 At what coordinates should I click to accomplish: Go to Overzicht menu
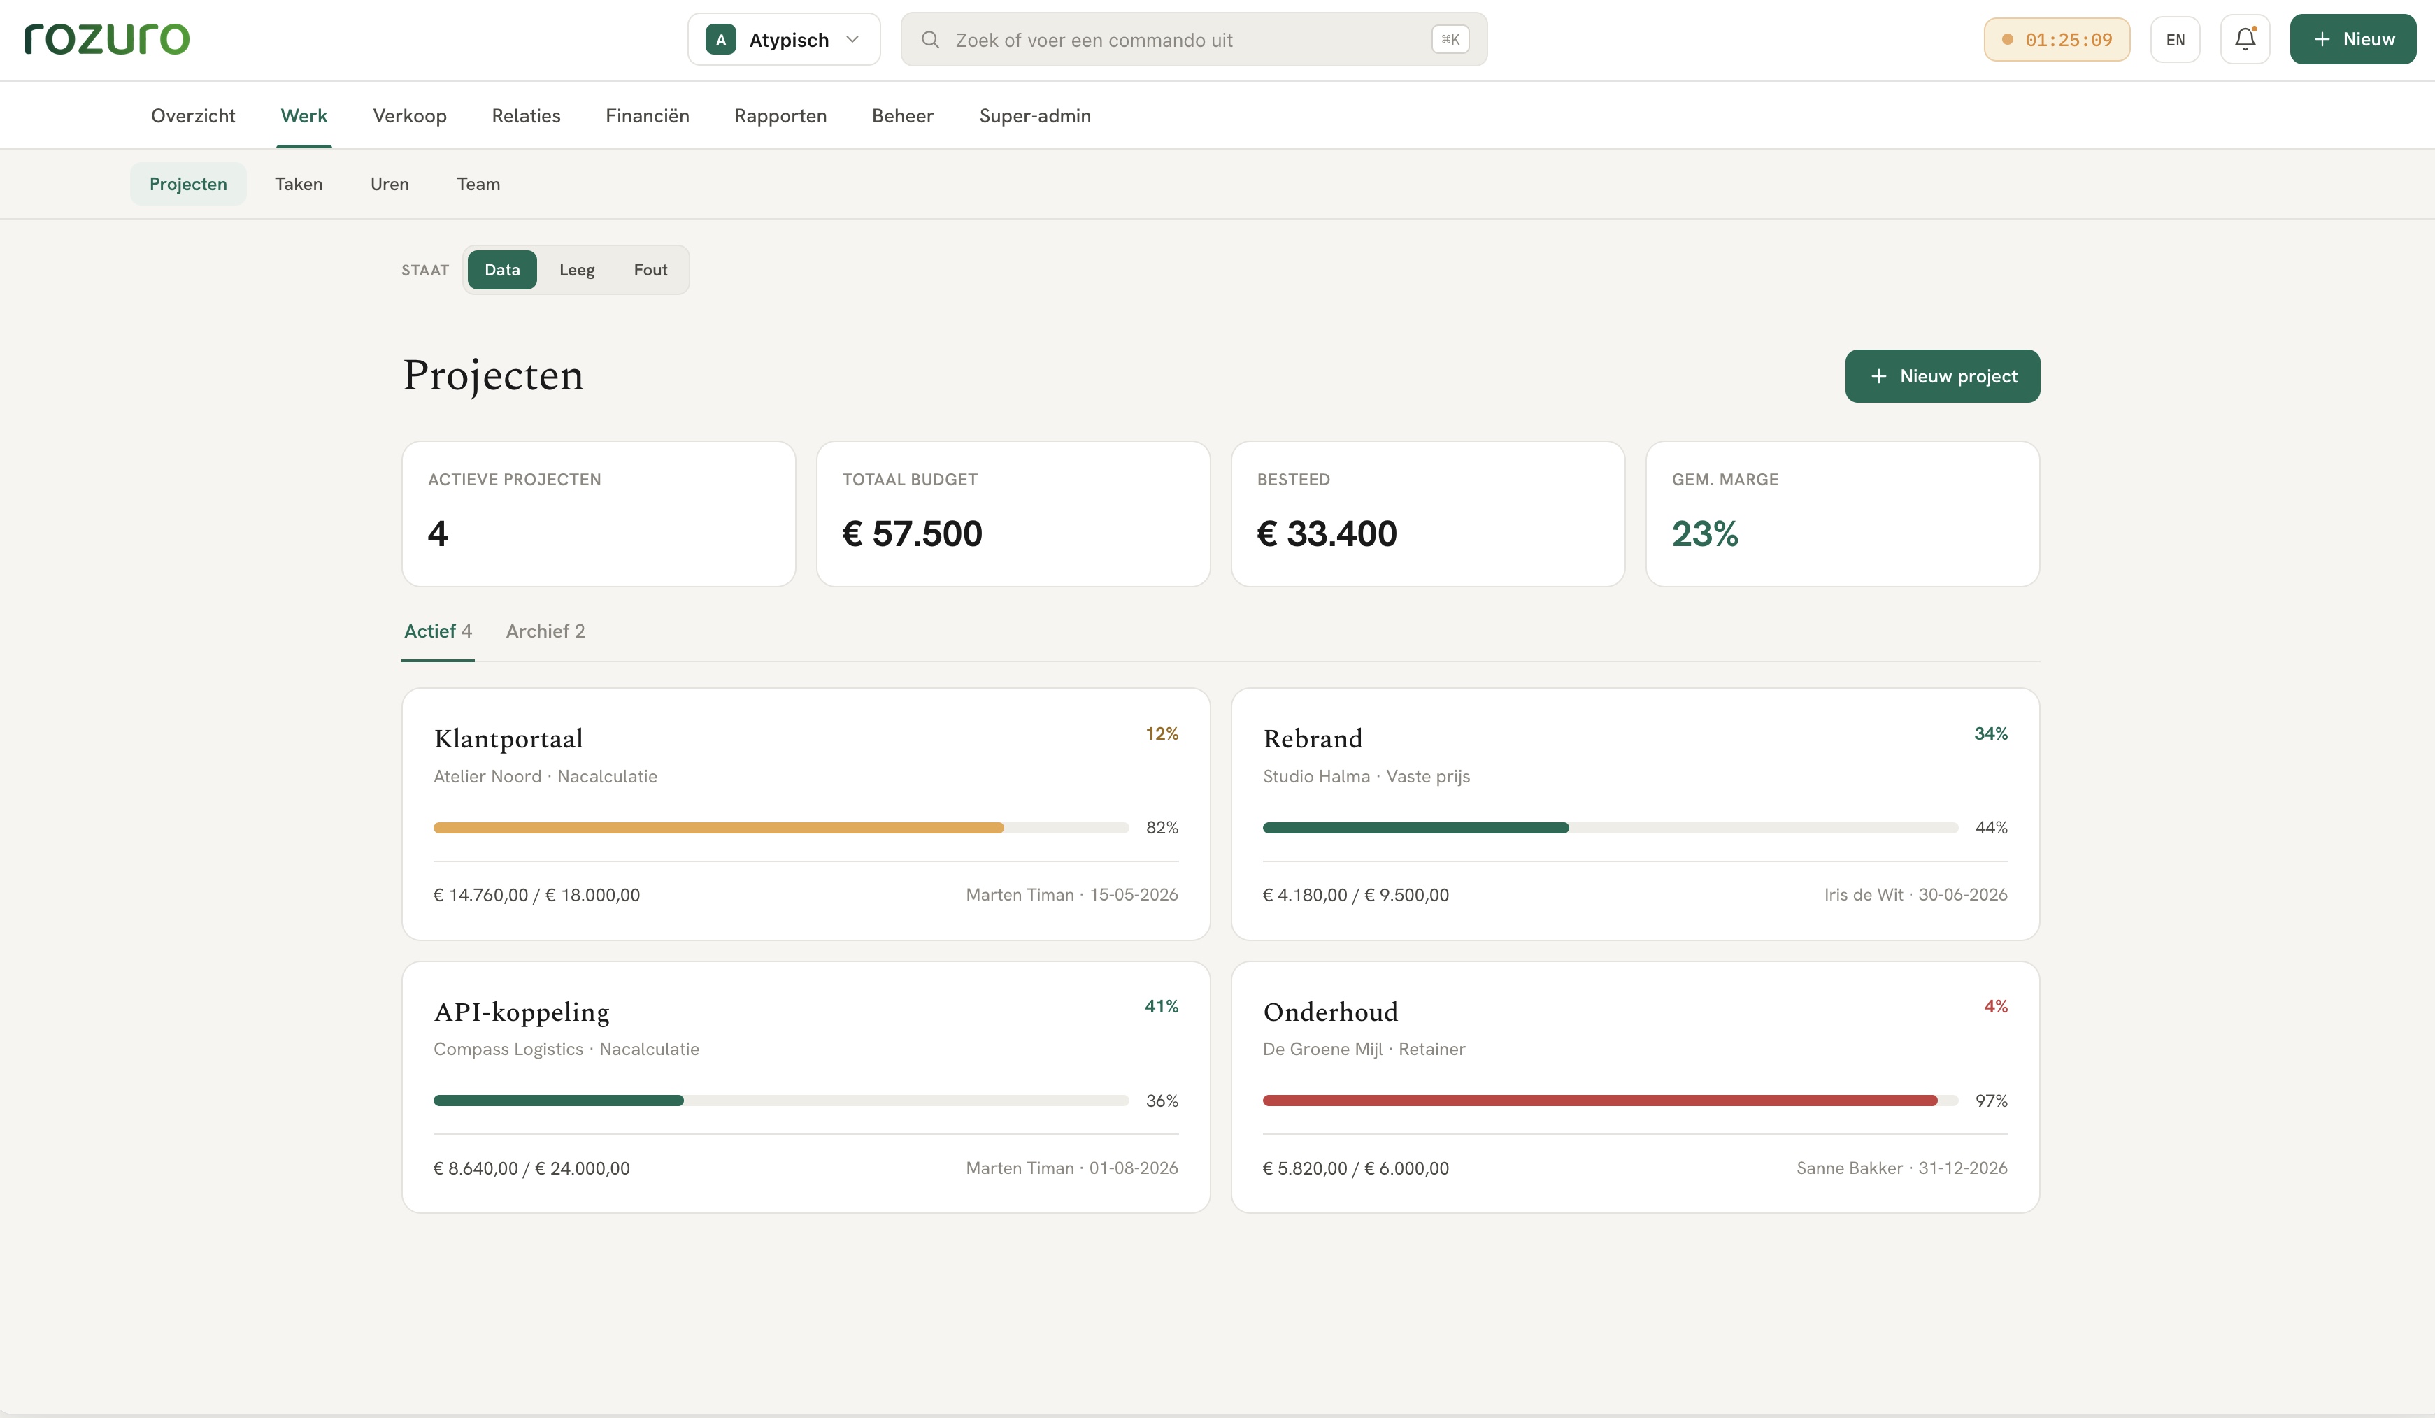(193, 116)
